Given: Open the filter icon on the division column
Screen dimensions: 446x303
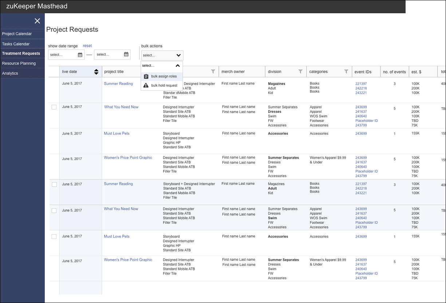Looking at the screenshot, I should click(300, 71).
